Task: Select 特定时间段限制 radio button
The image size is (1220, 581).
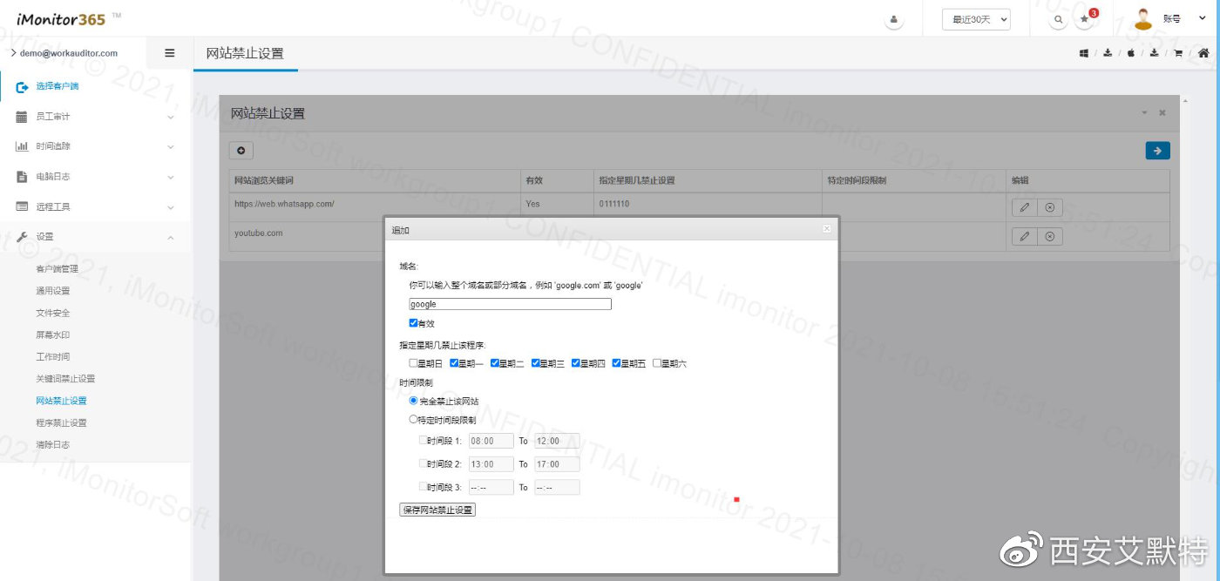Action: pos(414,419)
